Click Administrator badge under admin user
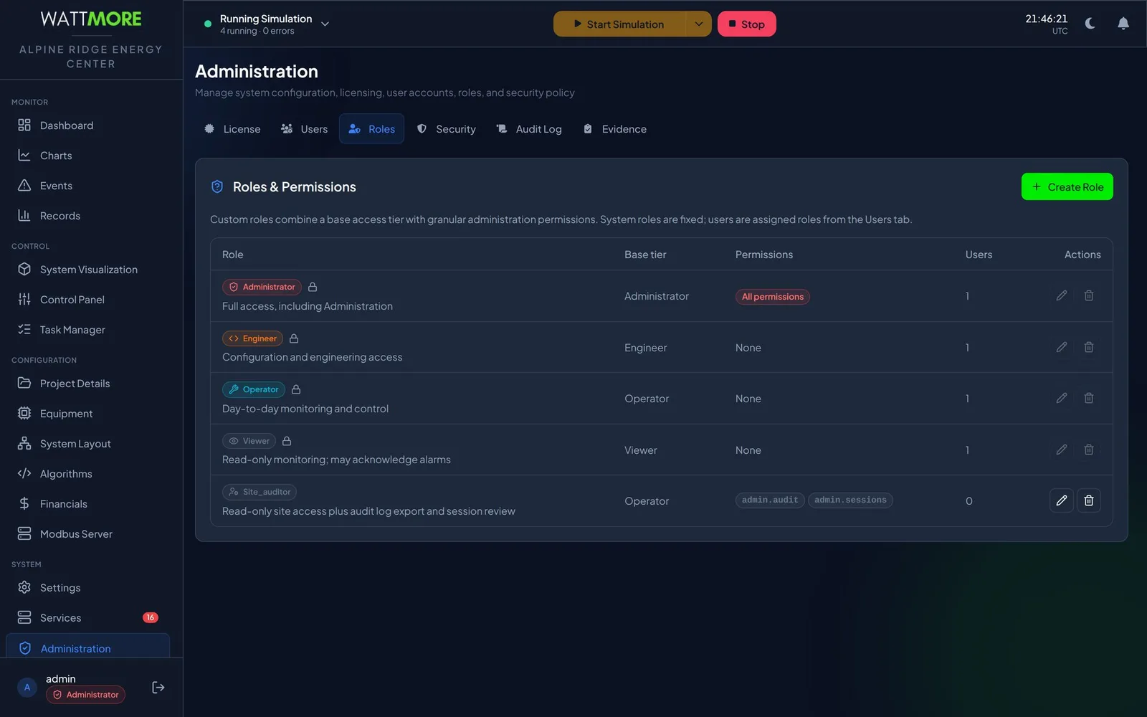This screenshot has height=717, width=1147. tap(85, 695)
